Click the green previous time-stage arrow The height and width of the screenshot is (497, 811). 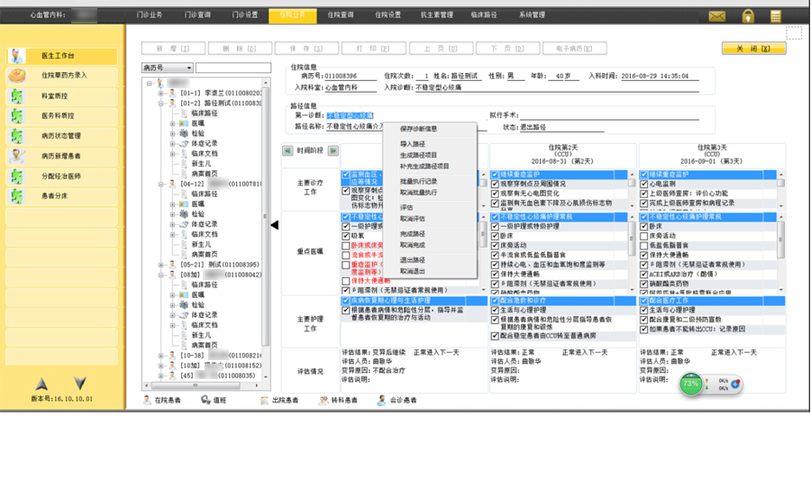(x=287, y=151)
